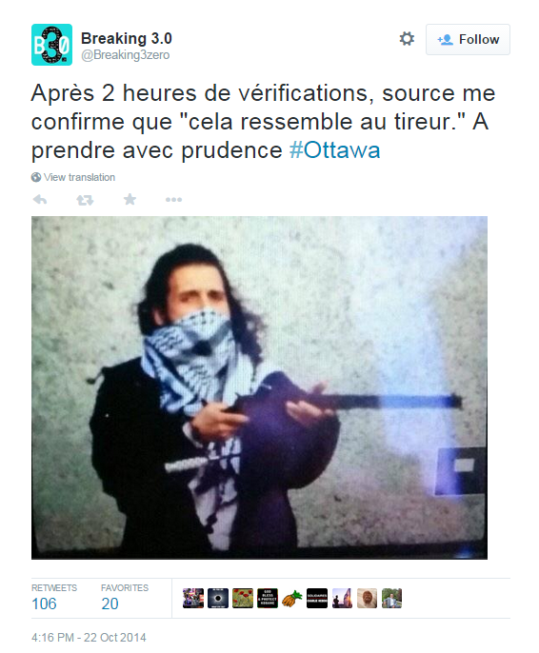Follow the Breaking 3.0 account
This screenshot has width=539, height=653.
(x=468, y=40)
